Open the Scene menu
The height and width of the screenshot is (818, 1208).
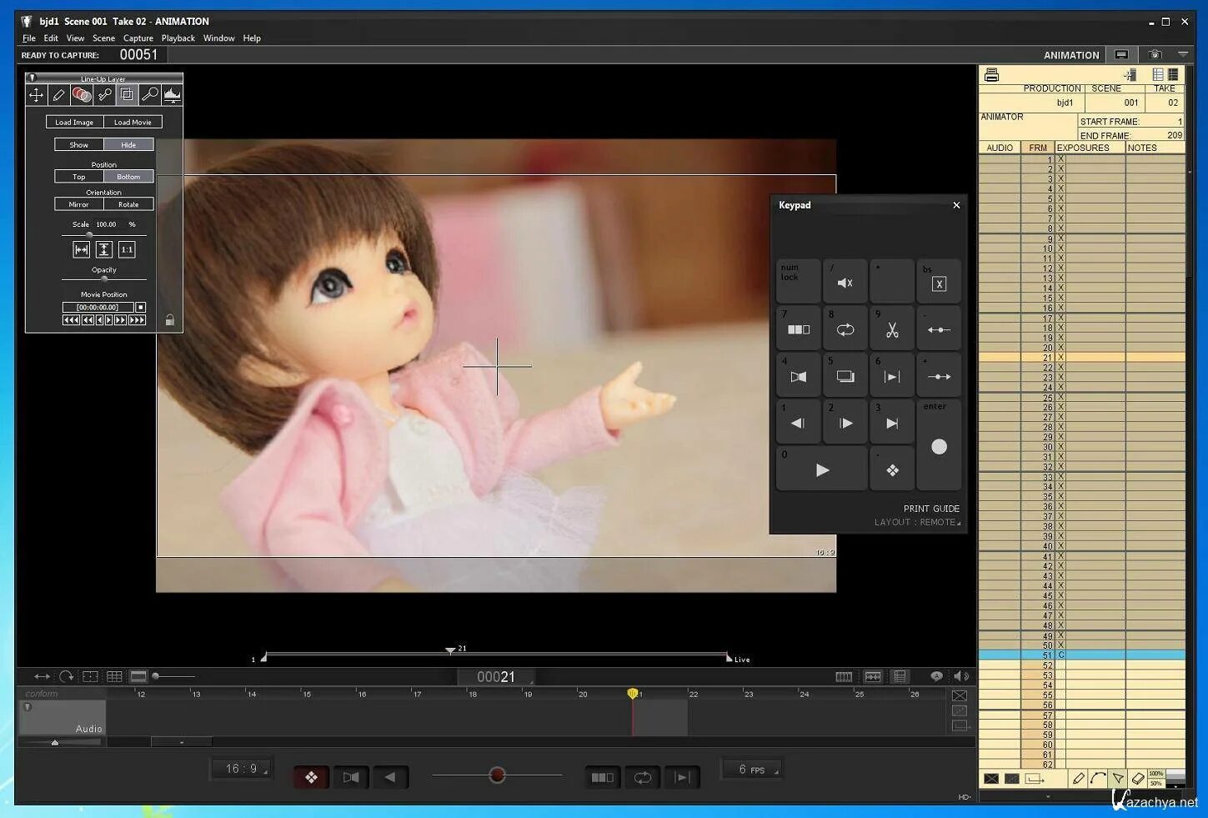click(x=103, y=38)
